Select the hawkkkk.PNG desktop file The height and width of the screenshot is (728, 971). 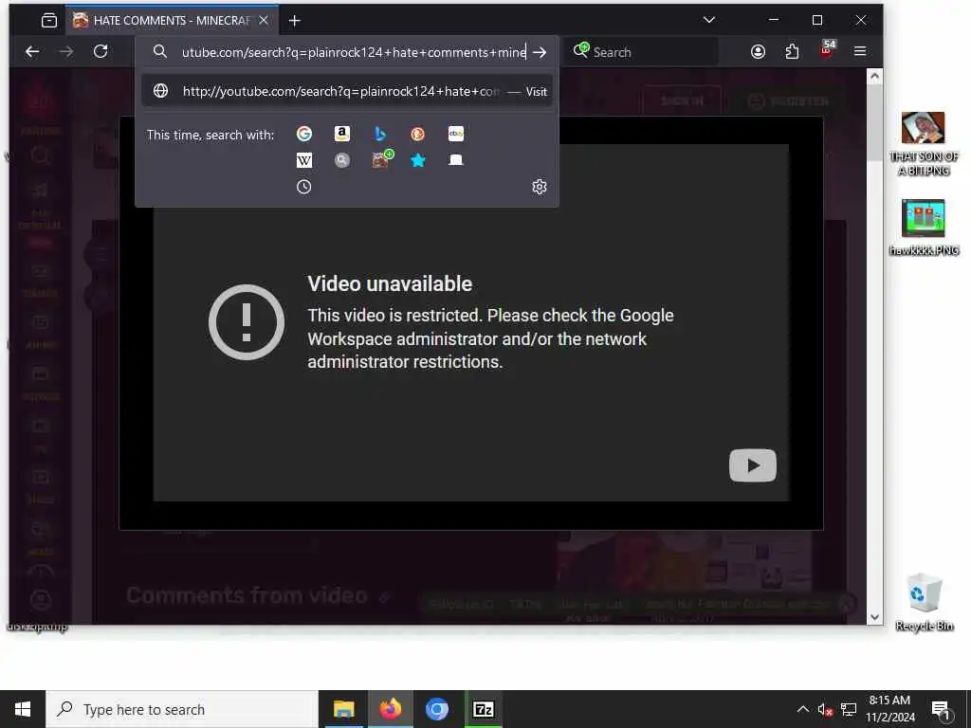coord(924,227)
